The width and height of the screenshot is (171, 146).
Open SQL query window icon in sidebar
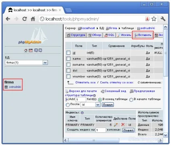pos(31,51)
